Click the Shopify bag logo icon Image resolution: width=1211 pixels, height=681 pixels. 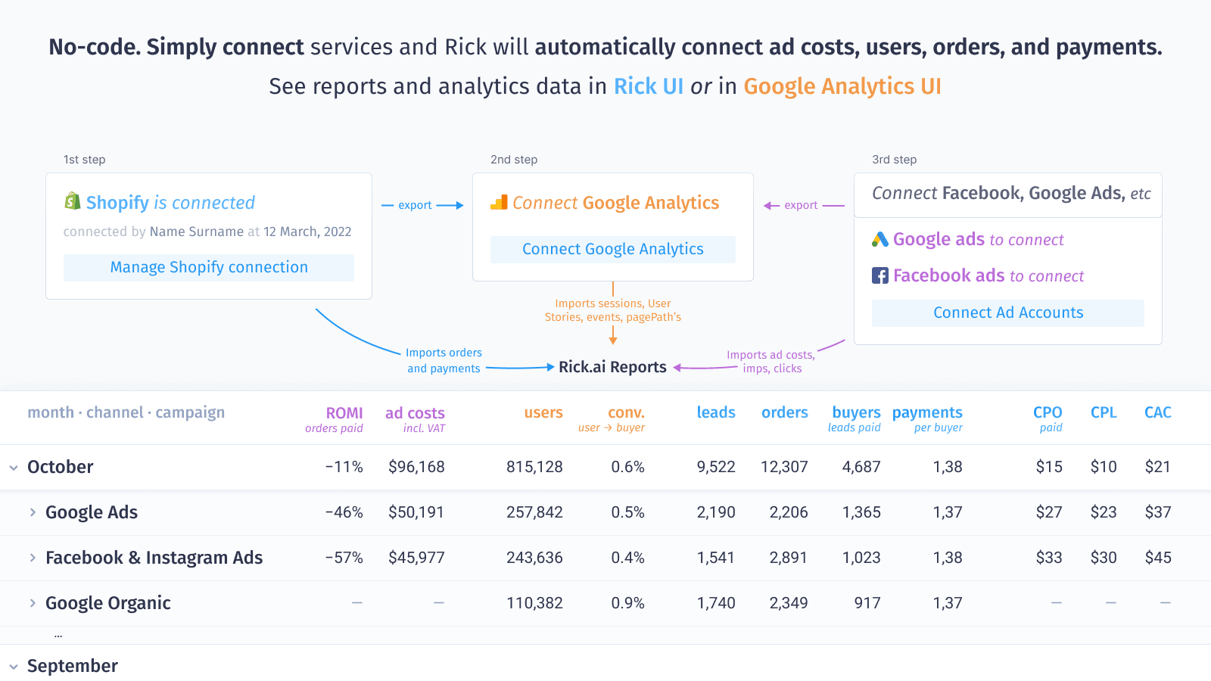click(72, 202)
